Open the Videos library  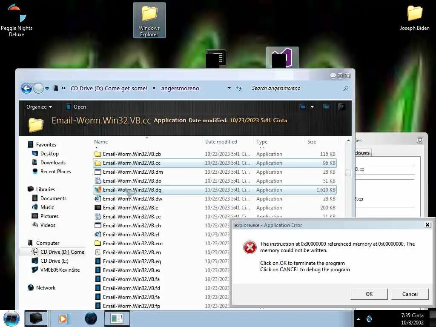pyautogui.click(x=44, y=225)
